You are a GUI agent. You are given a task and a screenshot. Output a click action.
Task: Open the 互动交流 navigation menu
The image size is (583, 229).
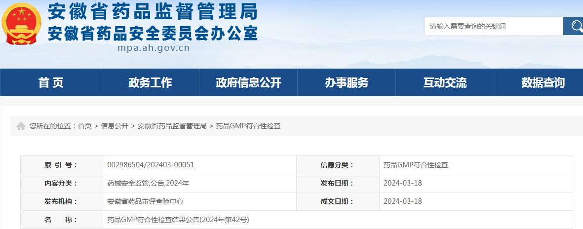445,82
